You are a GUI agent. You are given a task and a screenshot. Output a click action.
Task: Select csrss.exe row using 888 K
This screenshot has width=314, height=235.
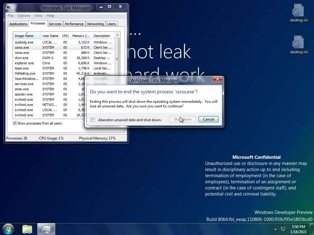64,53
